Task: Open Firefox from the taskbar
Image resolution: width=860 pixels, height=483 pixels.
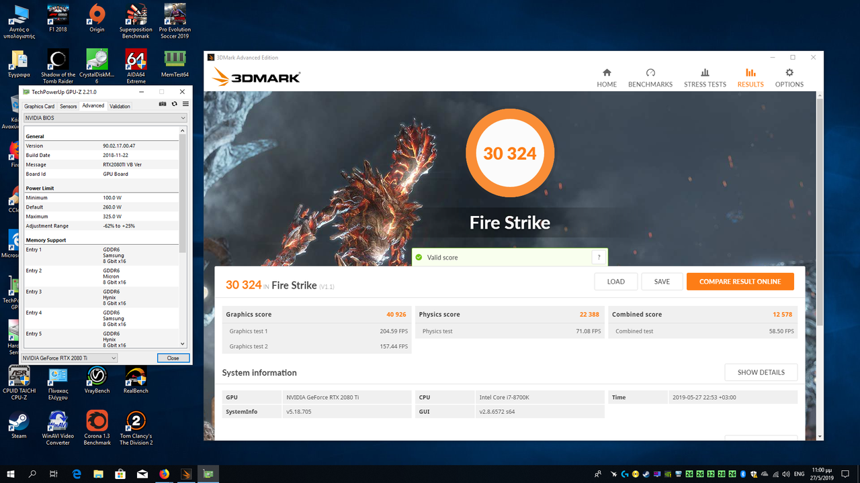Action: [x=165, y=474]
